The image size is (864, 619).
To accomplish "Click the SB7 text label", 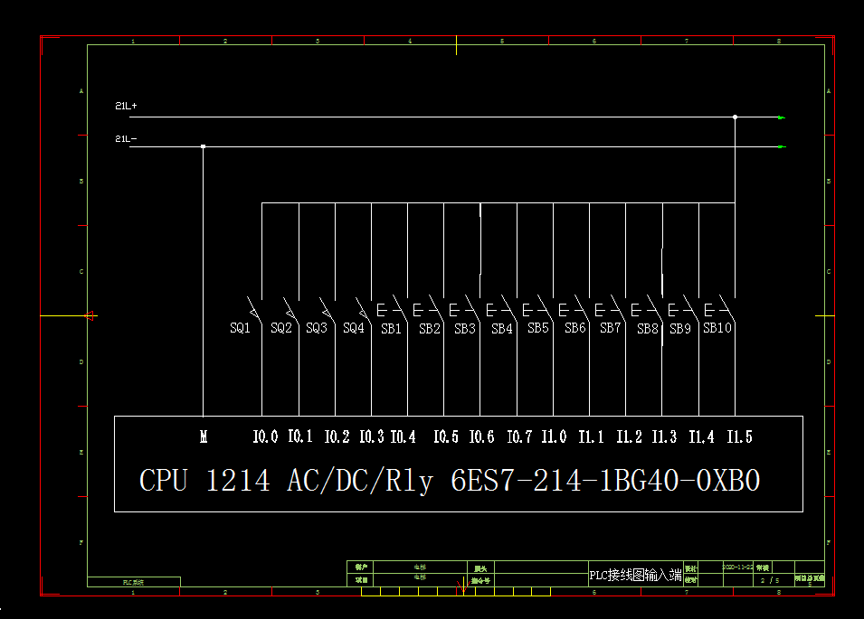I will coord(611,328).
